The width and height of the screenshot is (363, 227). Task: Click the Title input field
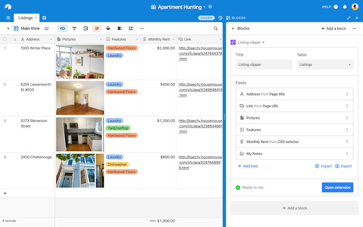coord(264,64)
